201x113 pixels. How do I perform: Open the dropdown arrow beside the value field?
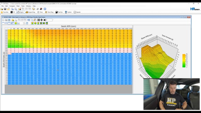coord(53,20)
